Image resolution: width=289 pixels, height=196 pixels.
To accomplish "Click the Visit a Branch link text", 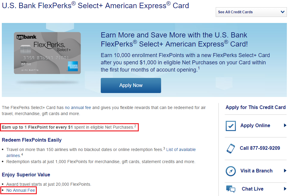I will point(256,171).
